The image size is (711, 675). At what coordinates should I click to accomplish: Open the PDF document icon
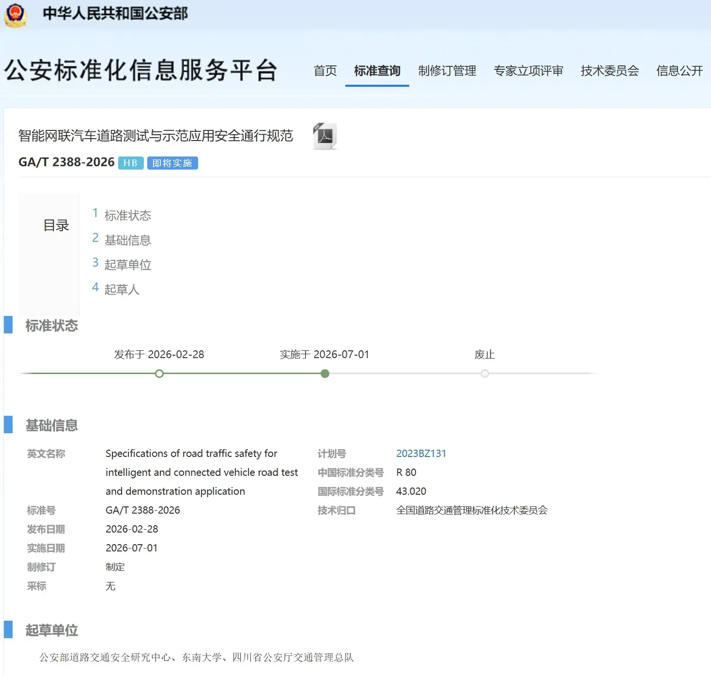point(325,136)
